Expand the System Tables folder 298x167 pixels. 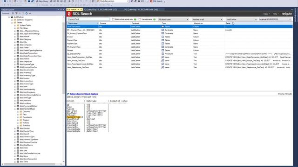tap(15, 26)
